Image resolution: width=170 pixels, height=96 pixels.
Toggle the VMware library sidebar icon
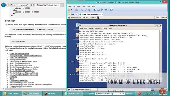(95, 10)
